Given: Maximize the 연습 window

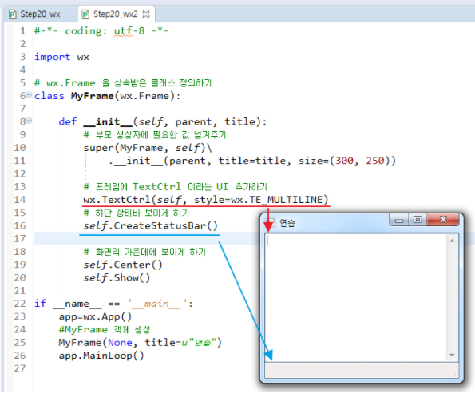Looking at the screenshot, I should pos(418,220).
